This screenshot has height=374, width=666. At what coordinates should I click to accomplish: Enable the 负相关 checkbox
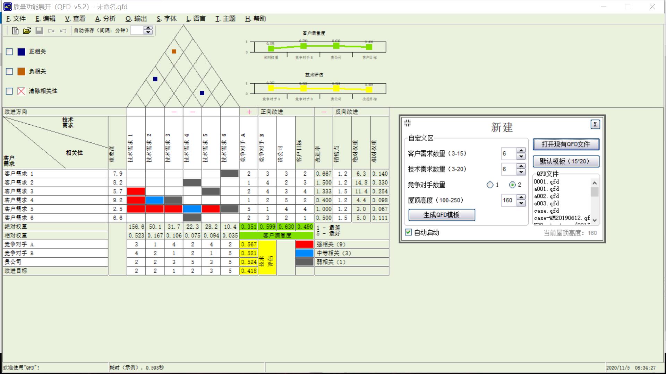[9, 71]
